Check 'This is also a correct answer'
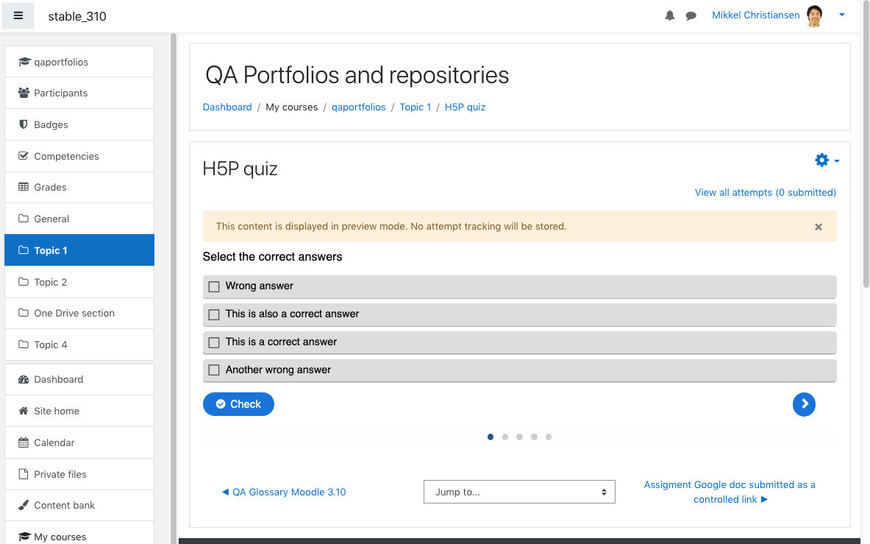The width and height of the screenshot is (870, 544). (213, 315)
